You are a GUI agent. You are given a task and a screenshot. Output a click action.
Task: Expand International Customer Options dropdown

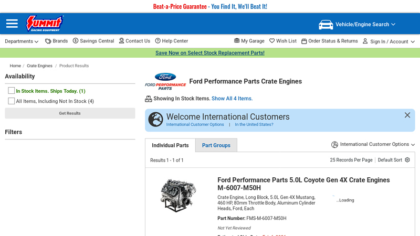point(377,144)
